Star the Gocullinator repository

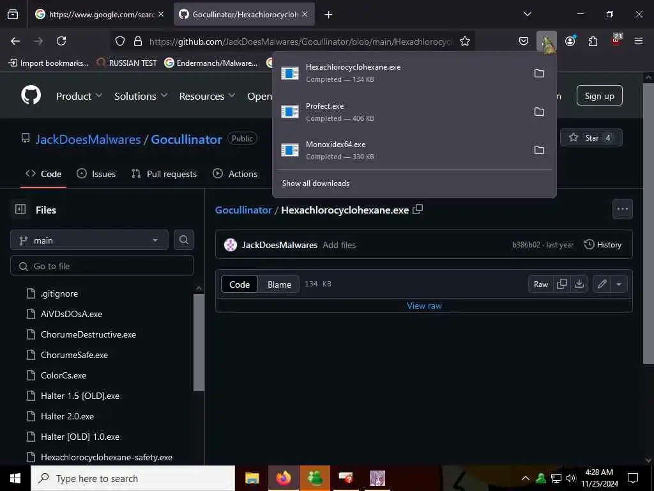click(x=591, y=138)
